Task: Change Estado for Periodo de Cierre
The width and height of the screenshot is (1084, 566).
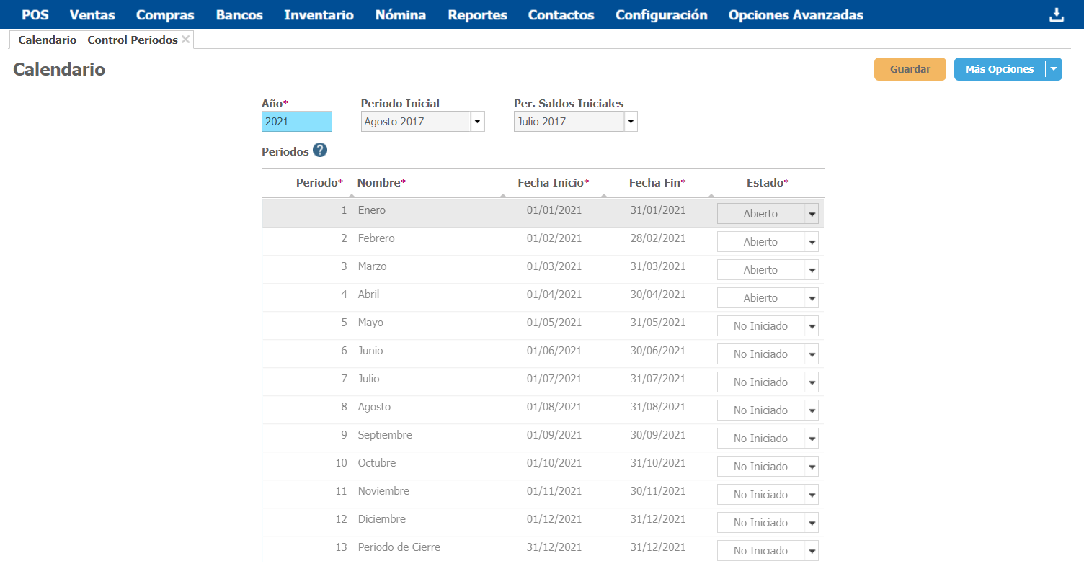Action: click(812, 551)
